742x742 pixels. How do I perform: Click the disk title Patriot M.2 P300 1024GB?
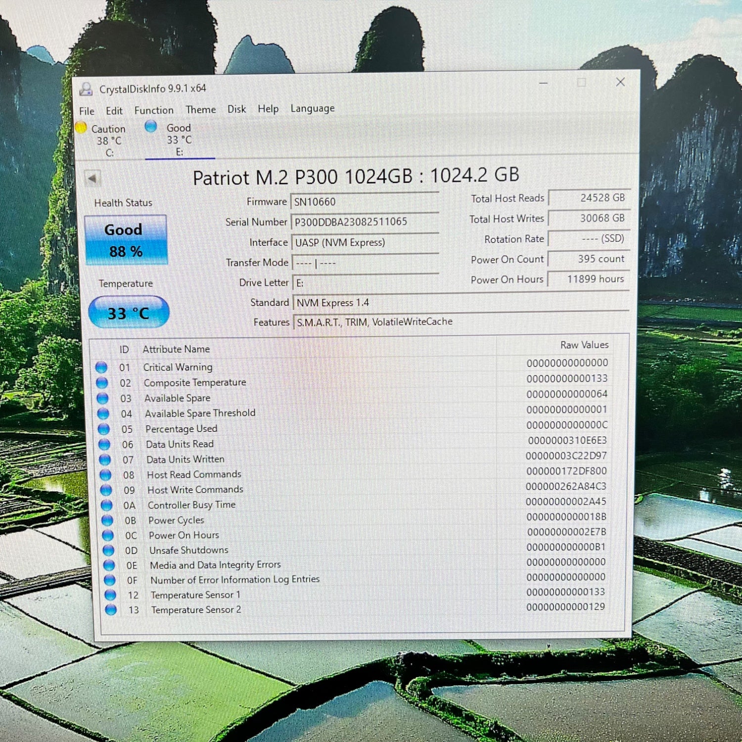tap(356, 177)
